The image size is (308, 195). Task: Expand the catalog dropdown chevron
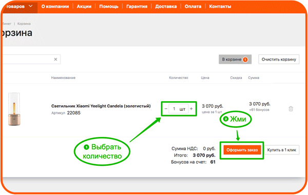pyautogui.click(x=30, y=6)
